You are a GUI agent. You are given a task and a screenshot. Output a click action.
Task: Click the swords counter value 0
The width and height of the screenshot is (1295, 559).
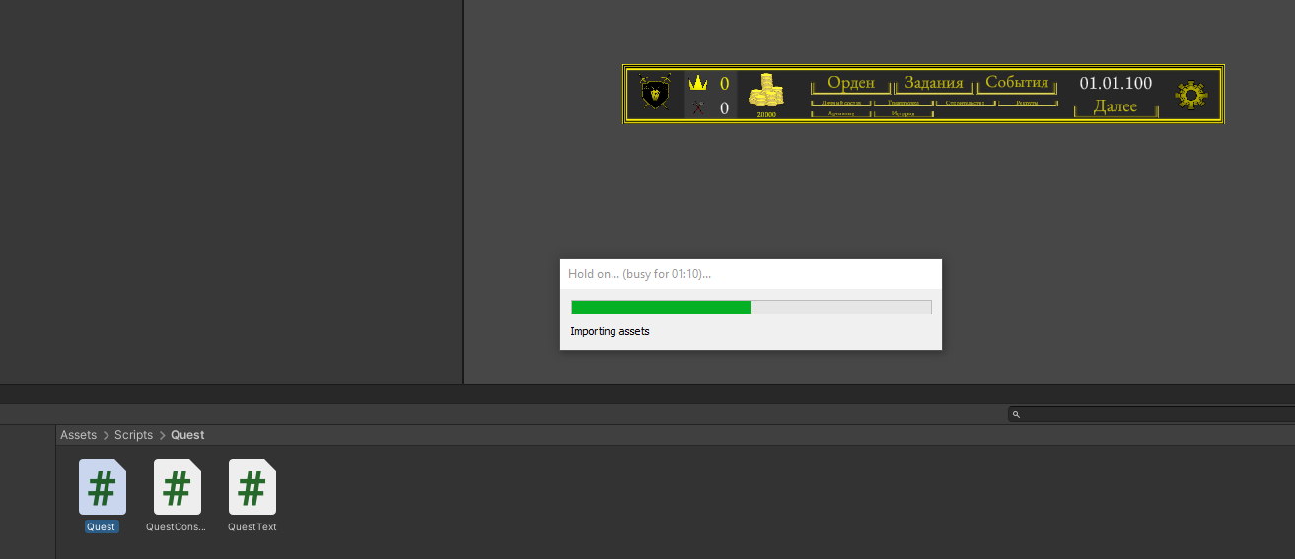[x=724, y=108]
